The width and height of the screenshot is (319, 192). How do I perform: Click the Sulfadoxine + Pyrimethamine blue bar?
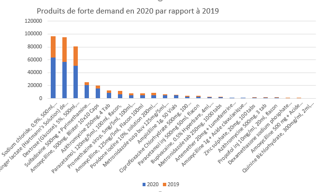[x=87, y=92]
